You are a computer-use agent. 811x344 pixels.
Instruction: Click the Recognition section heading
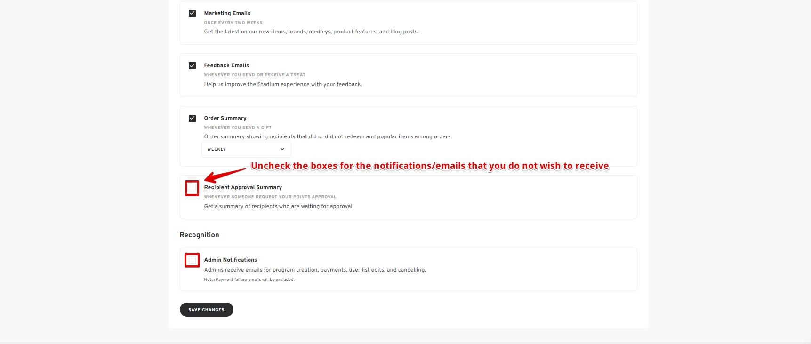pos(199,235)
